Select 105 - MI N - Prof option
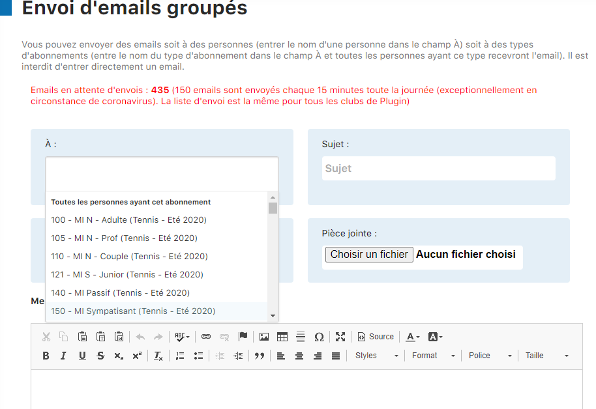Viewport: 596px width, 409px height. [x=156, y=238]
